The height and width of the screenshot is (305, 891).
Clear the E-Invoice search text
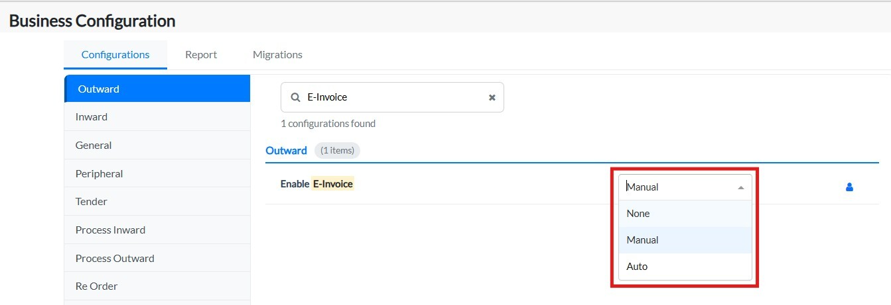click(492, 97)
